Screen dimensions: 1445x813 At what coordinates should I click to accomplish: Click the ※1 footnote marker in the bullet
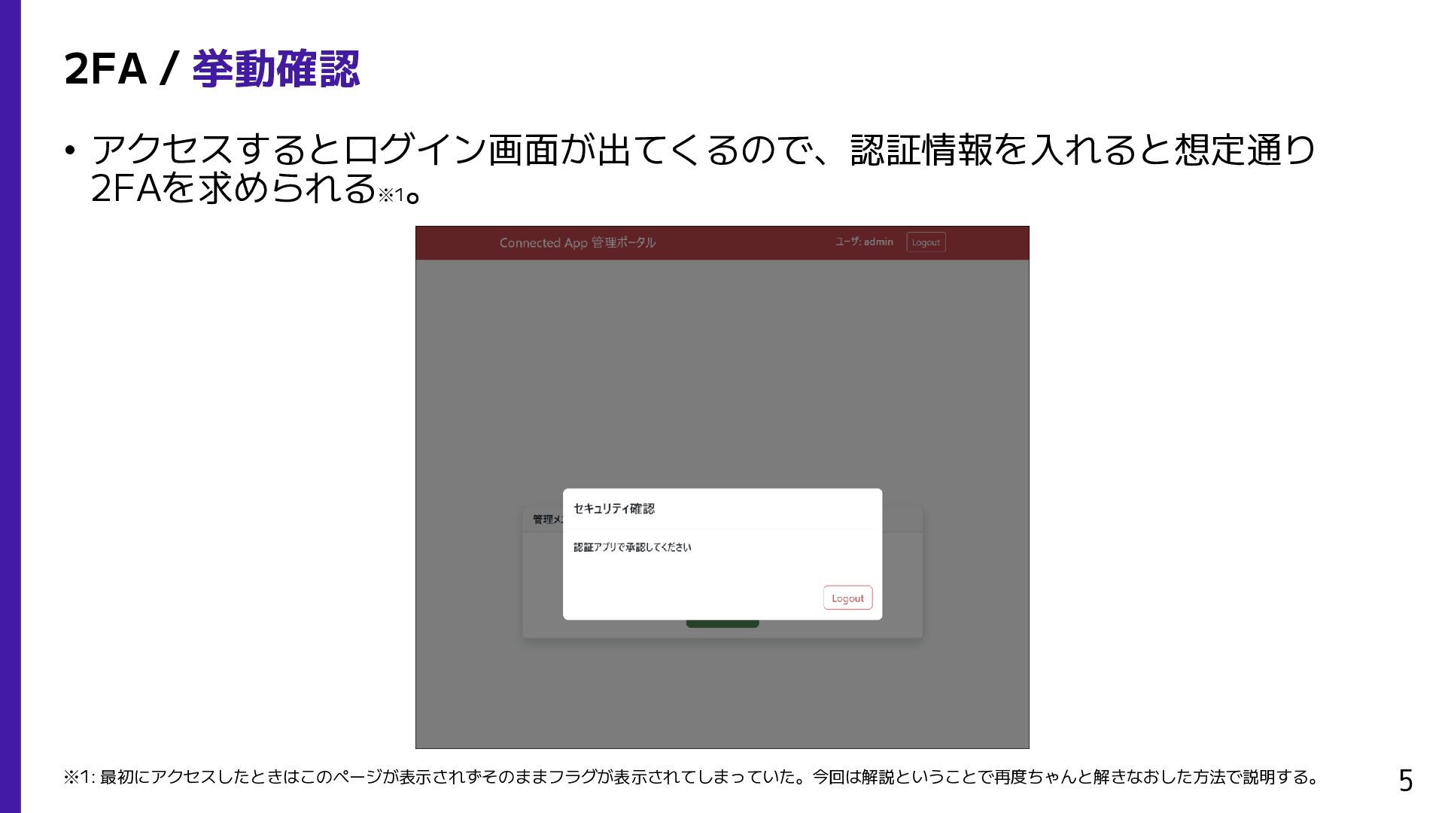click(391, 196)
